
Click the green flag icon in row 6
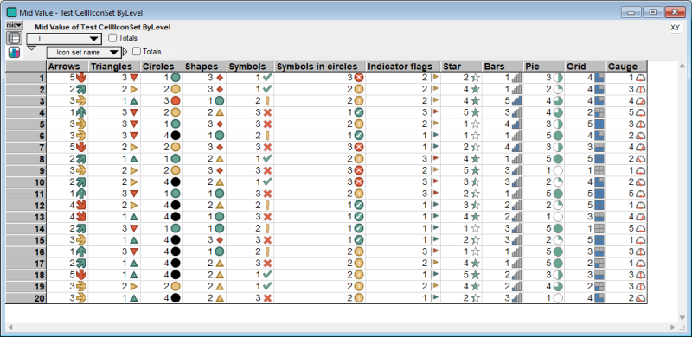[x=435, y=135]
